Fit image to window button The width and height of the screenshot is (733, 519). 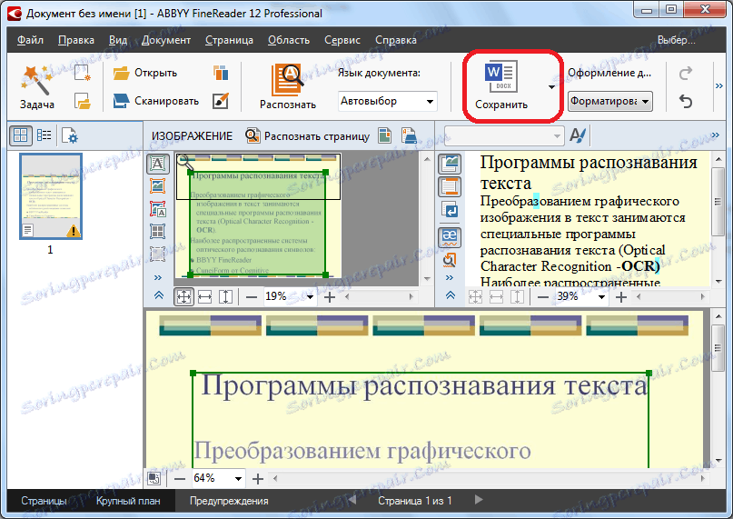[x=183, y=296]
